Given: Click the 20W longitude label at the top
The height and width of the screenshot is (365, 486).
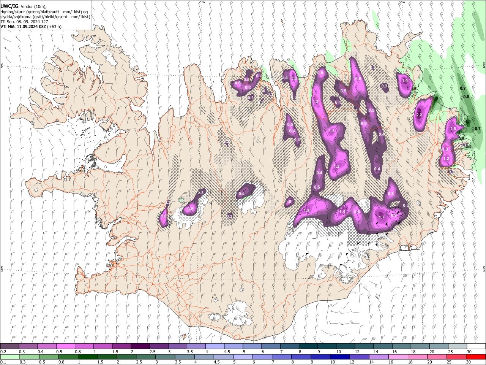Looking at the screenshot, I should coord(202,2).
